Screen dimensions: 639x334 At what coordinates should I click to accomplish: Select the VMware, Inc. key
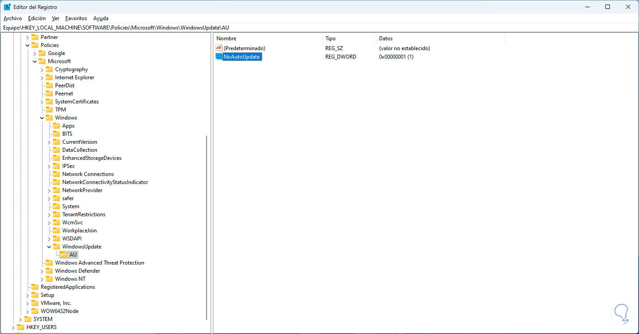pyautogui.click(x=56, y=303)
